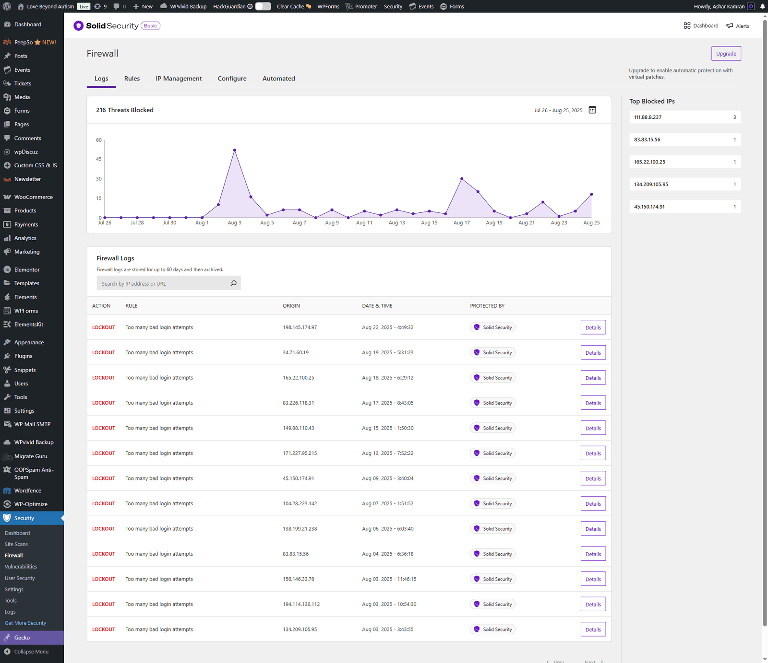This screenshot has width=768, height=663.
Task: Open WPForms in the top admin bar
Action: (328, 6)
